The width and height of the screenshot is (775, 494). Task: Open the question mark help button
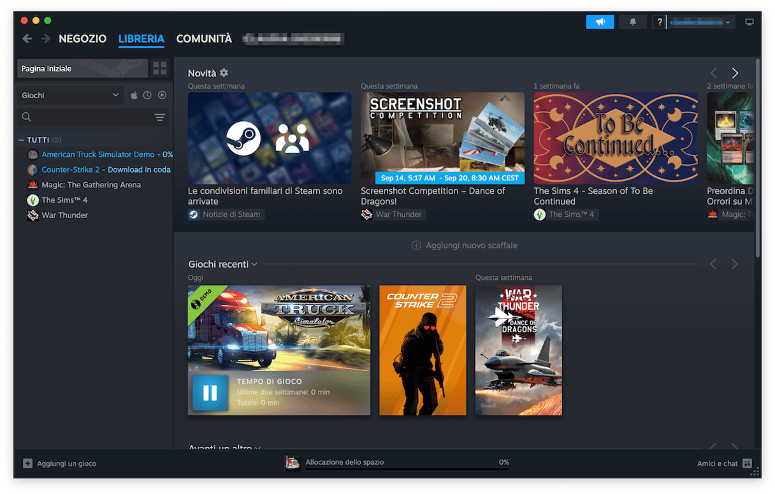(659, 22)
